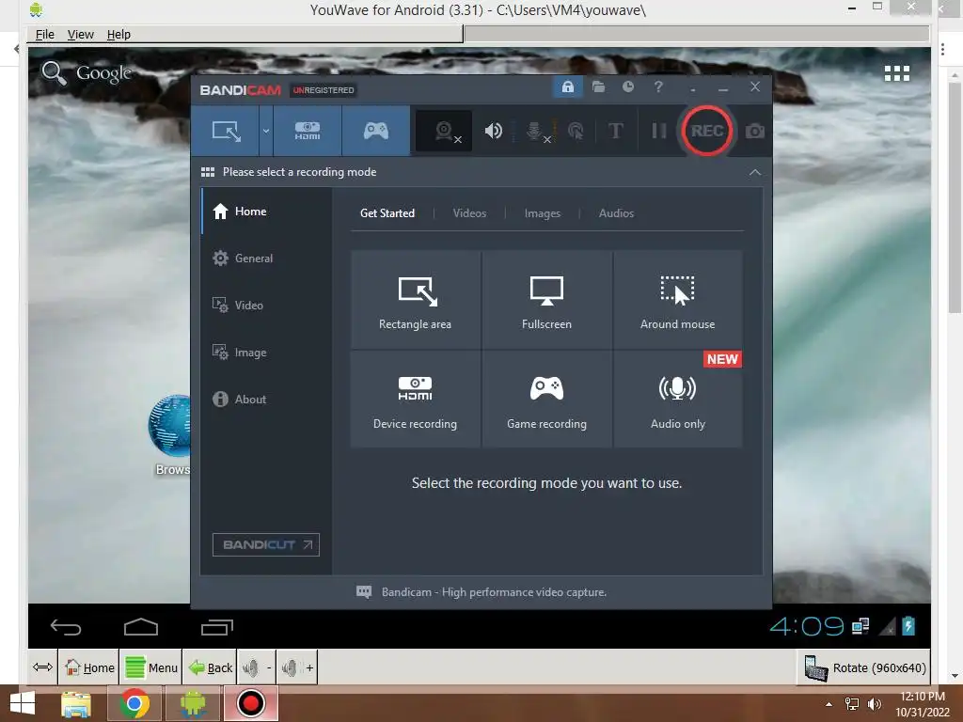The height and width of the screenshot is (722, 963).
Task: Open the Android apps grid icon
Action: click(x=896, y=73)
